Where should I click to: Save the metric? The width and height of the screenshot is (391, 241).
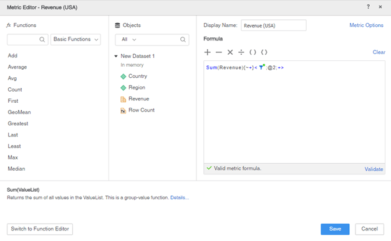335,229
